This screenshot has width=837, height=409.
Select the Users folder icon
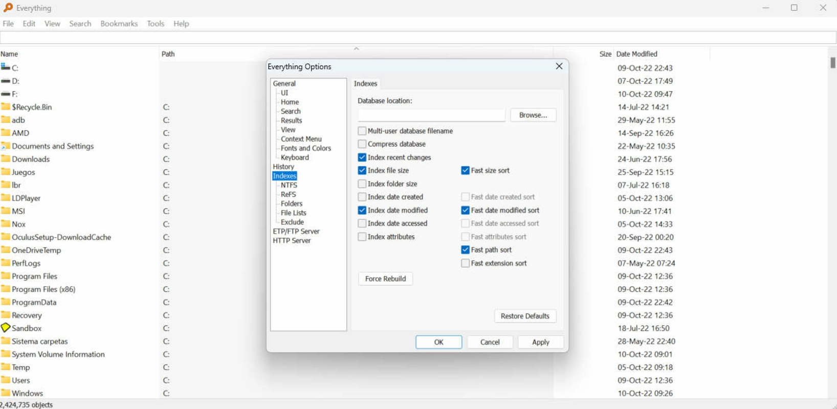click(6, 380)
